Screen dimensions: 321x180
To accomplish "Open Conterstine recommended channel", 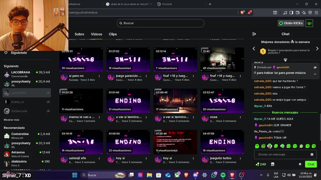I will pyautogui.click(x=27, y=136).
